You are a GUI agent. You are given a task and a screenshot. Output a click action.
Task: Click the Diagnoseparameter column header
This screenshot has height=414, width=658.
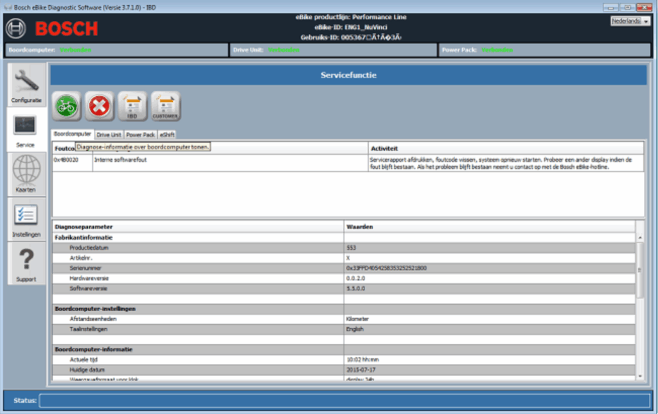[x=198, y=227]
